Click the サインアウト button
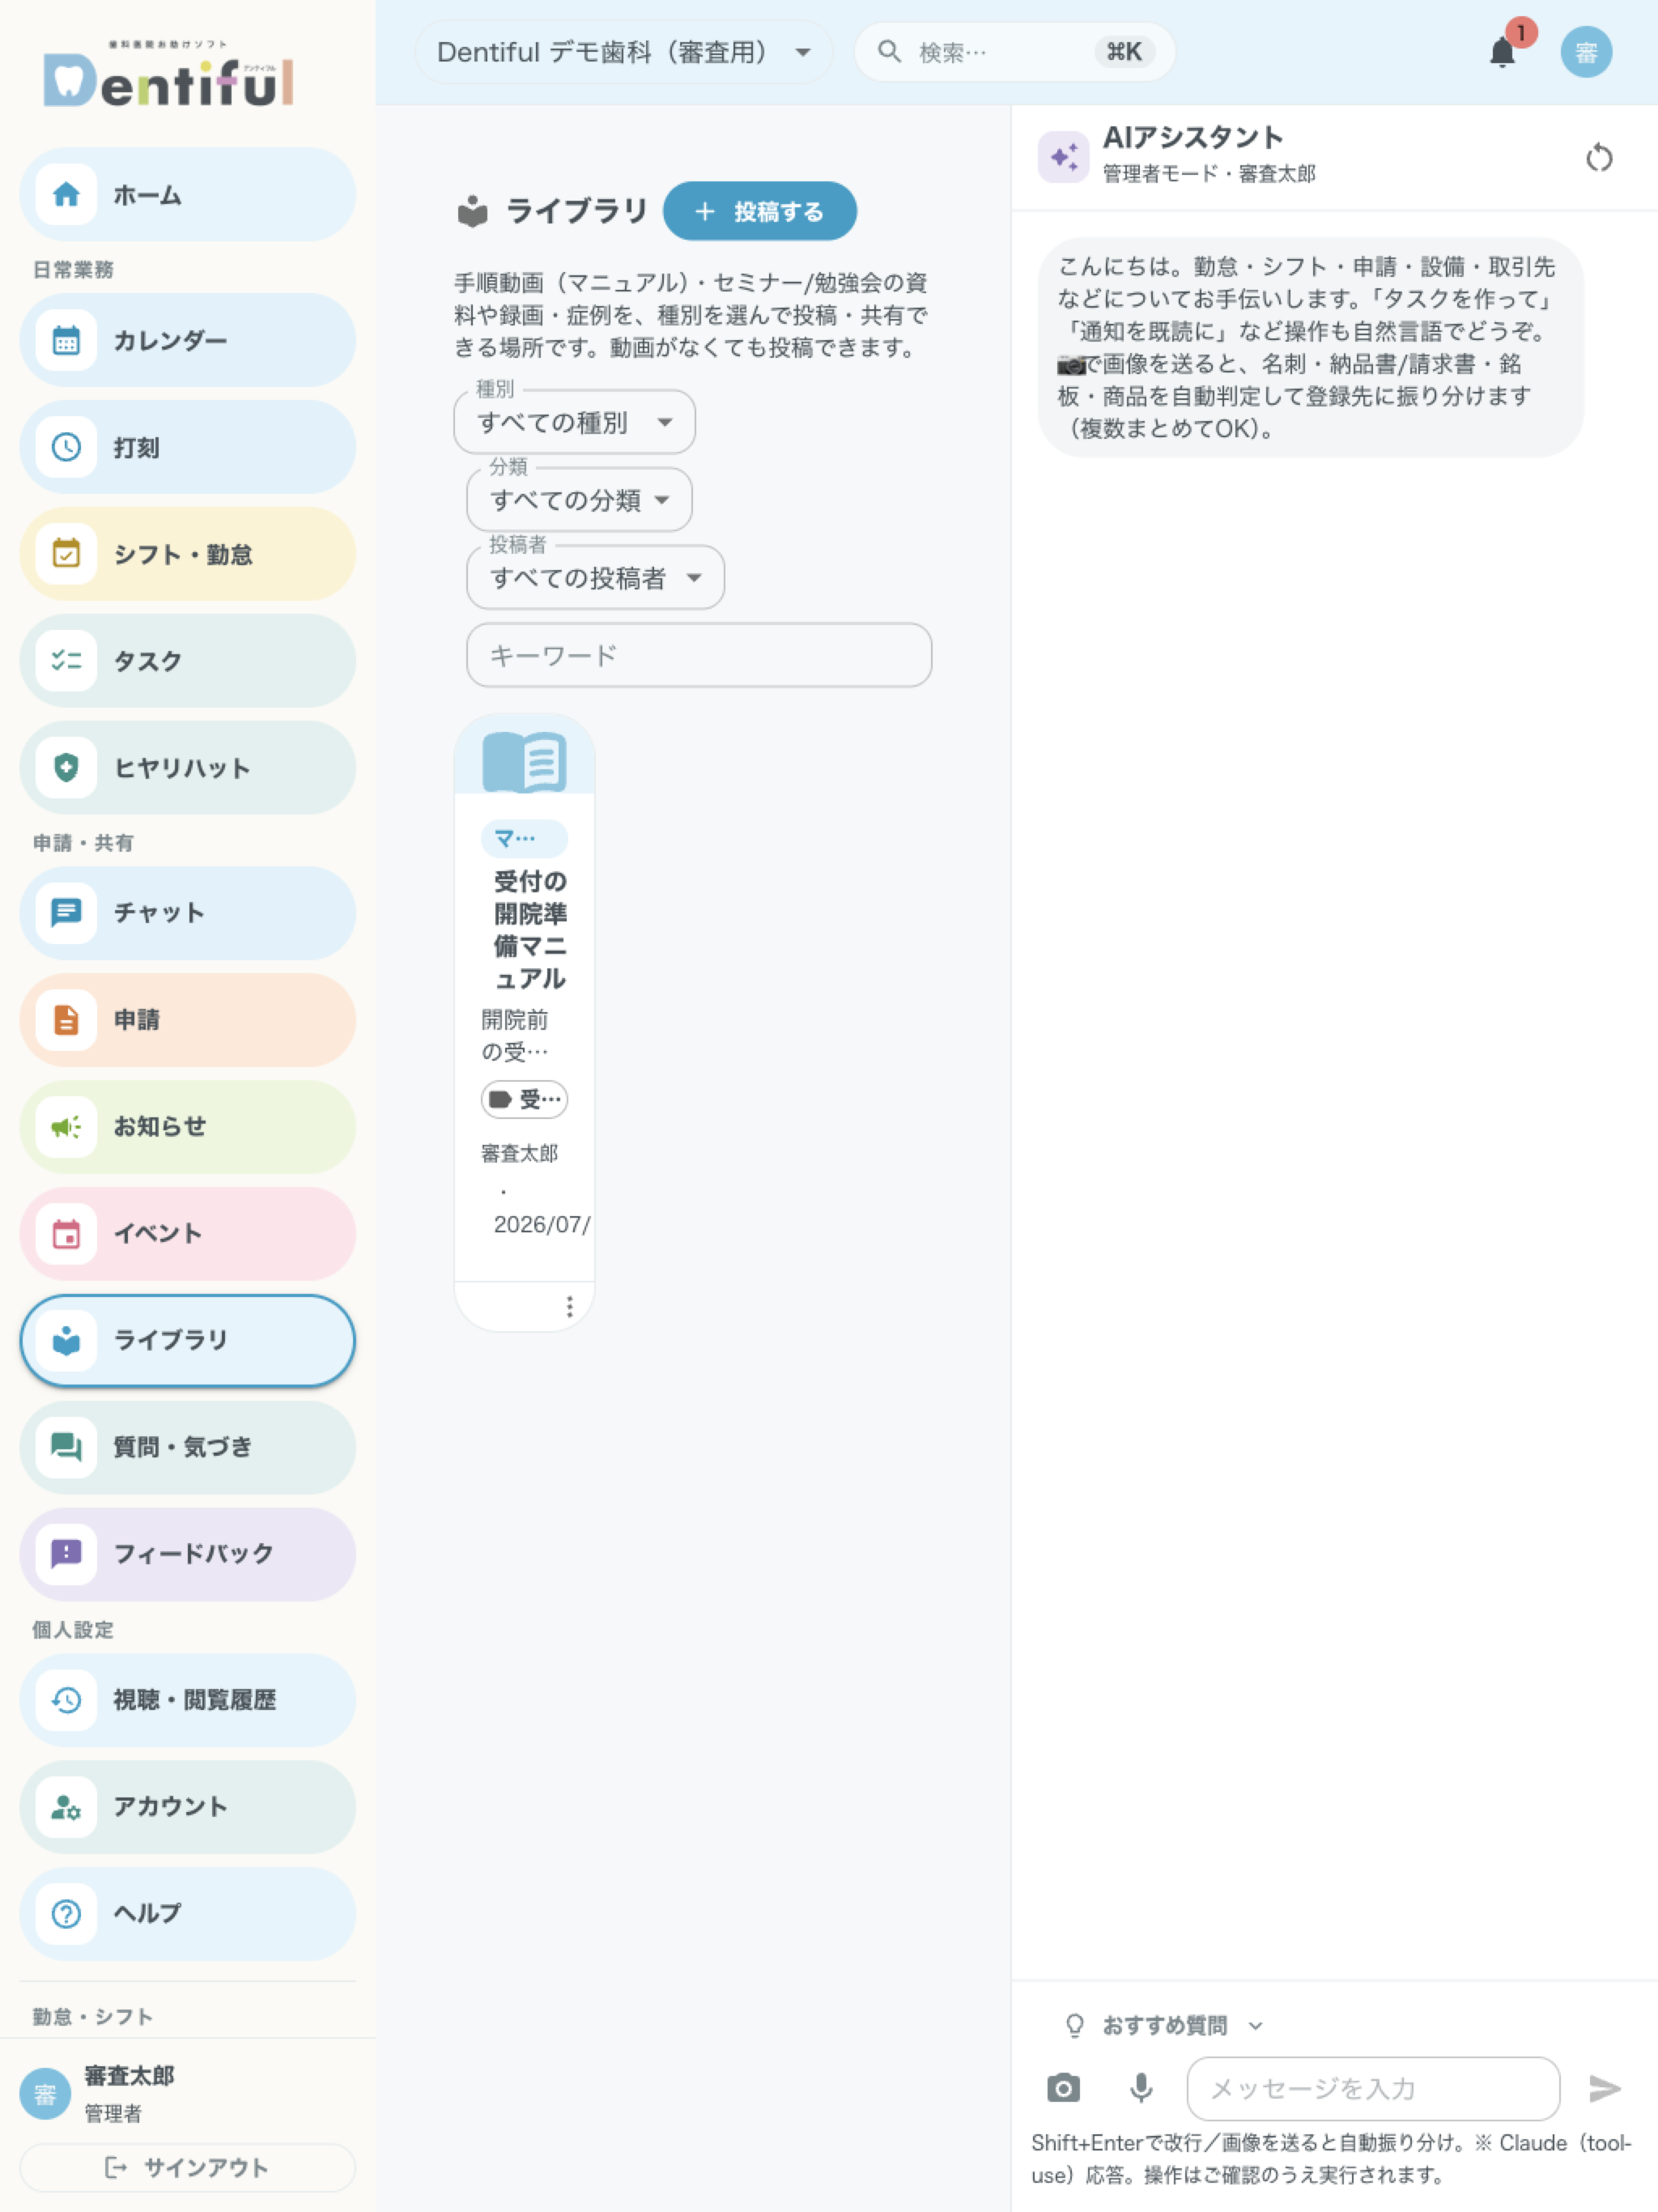The width and height of the screenshot is (1658, 2212). point(187,2167)
